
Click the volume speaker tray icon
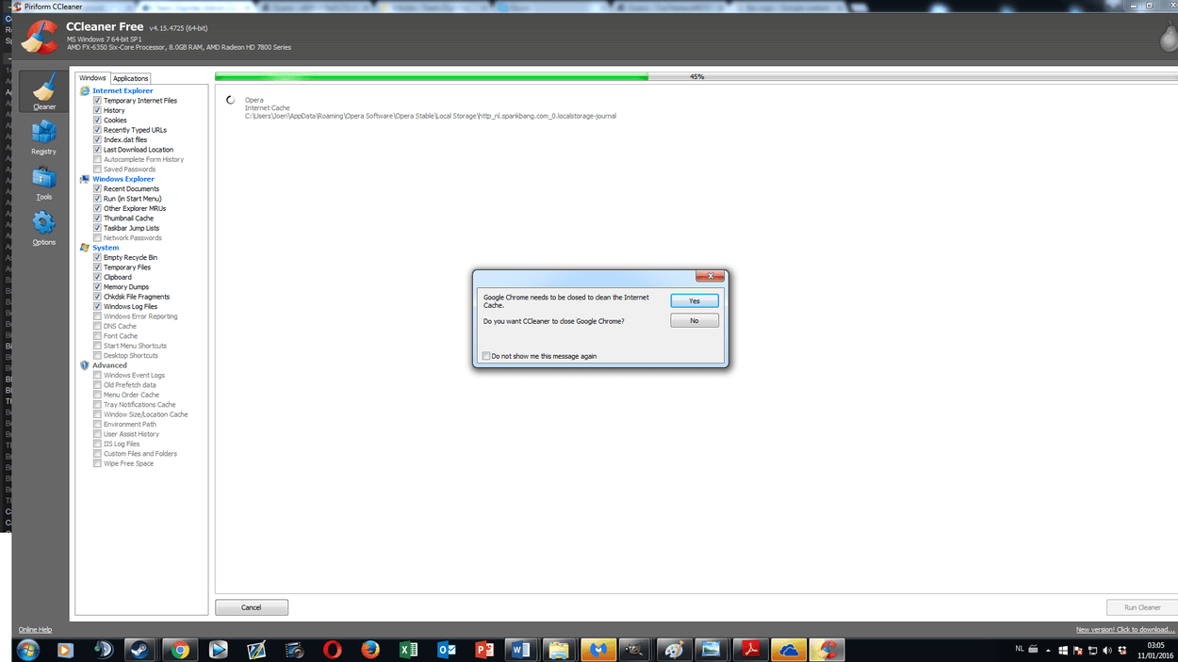click(x=1106, y=650)
